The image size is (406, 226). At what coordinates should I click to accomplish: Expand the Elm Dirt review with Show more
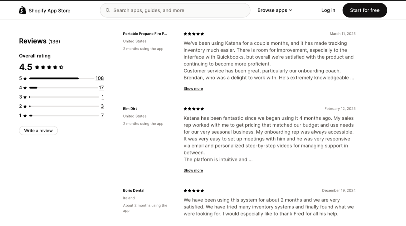click(193, 170)
